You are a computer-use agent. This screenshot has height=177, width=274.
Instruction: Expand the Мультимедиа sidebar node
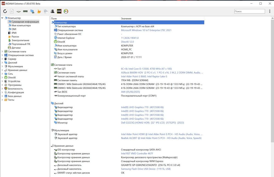tap(2, 66)
